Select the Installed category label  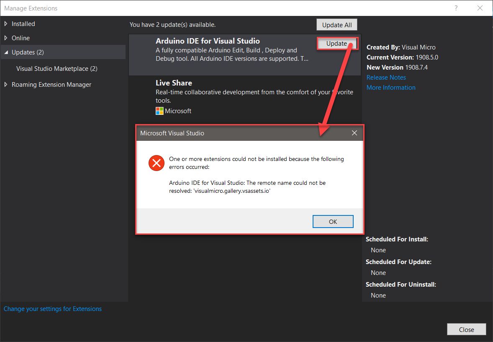tap(23, 23)
